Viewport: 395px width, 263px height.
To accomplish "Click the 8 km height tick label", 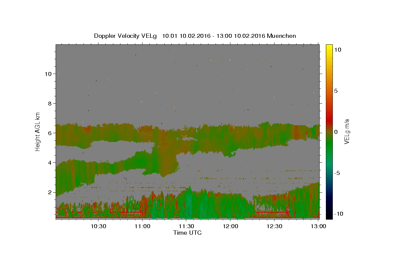I will point(50,104).
